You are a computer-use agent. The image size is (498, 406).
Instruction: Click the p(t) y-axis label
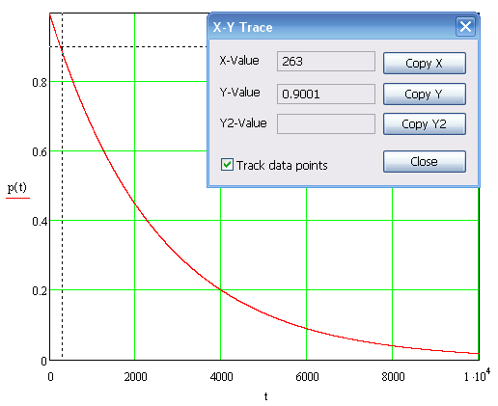pyautogui.click(x=17, y=187)
